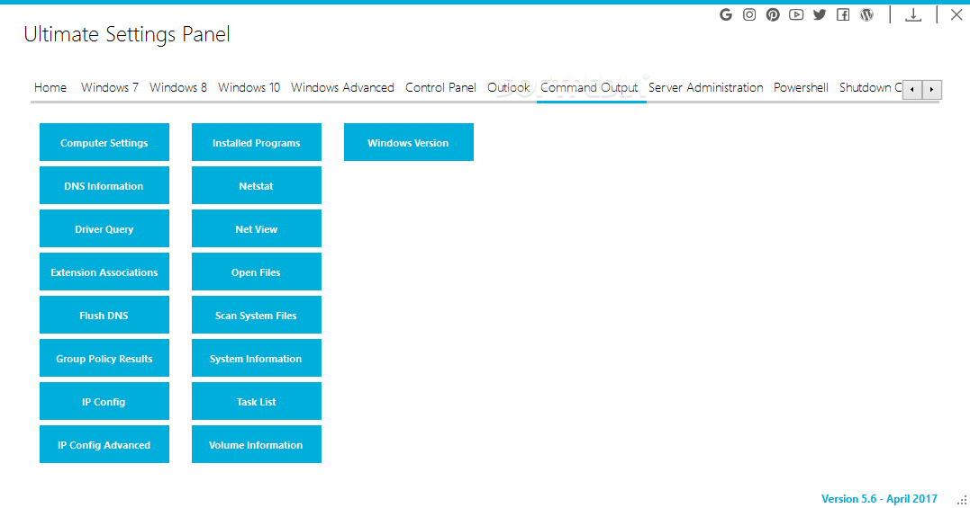This screenshot has width=970, height=508.
Task: Switch to the Windows 10 tab
Action: pyautogui.click(x=249, y=87)
